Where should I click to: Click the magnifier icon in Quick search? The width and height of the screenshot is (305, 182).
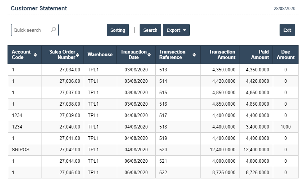53,30
